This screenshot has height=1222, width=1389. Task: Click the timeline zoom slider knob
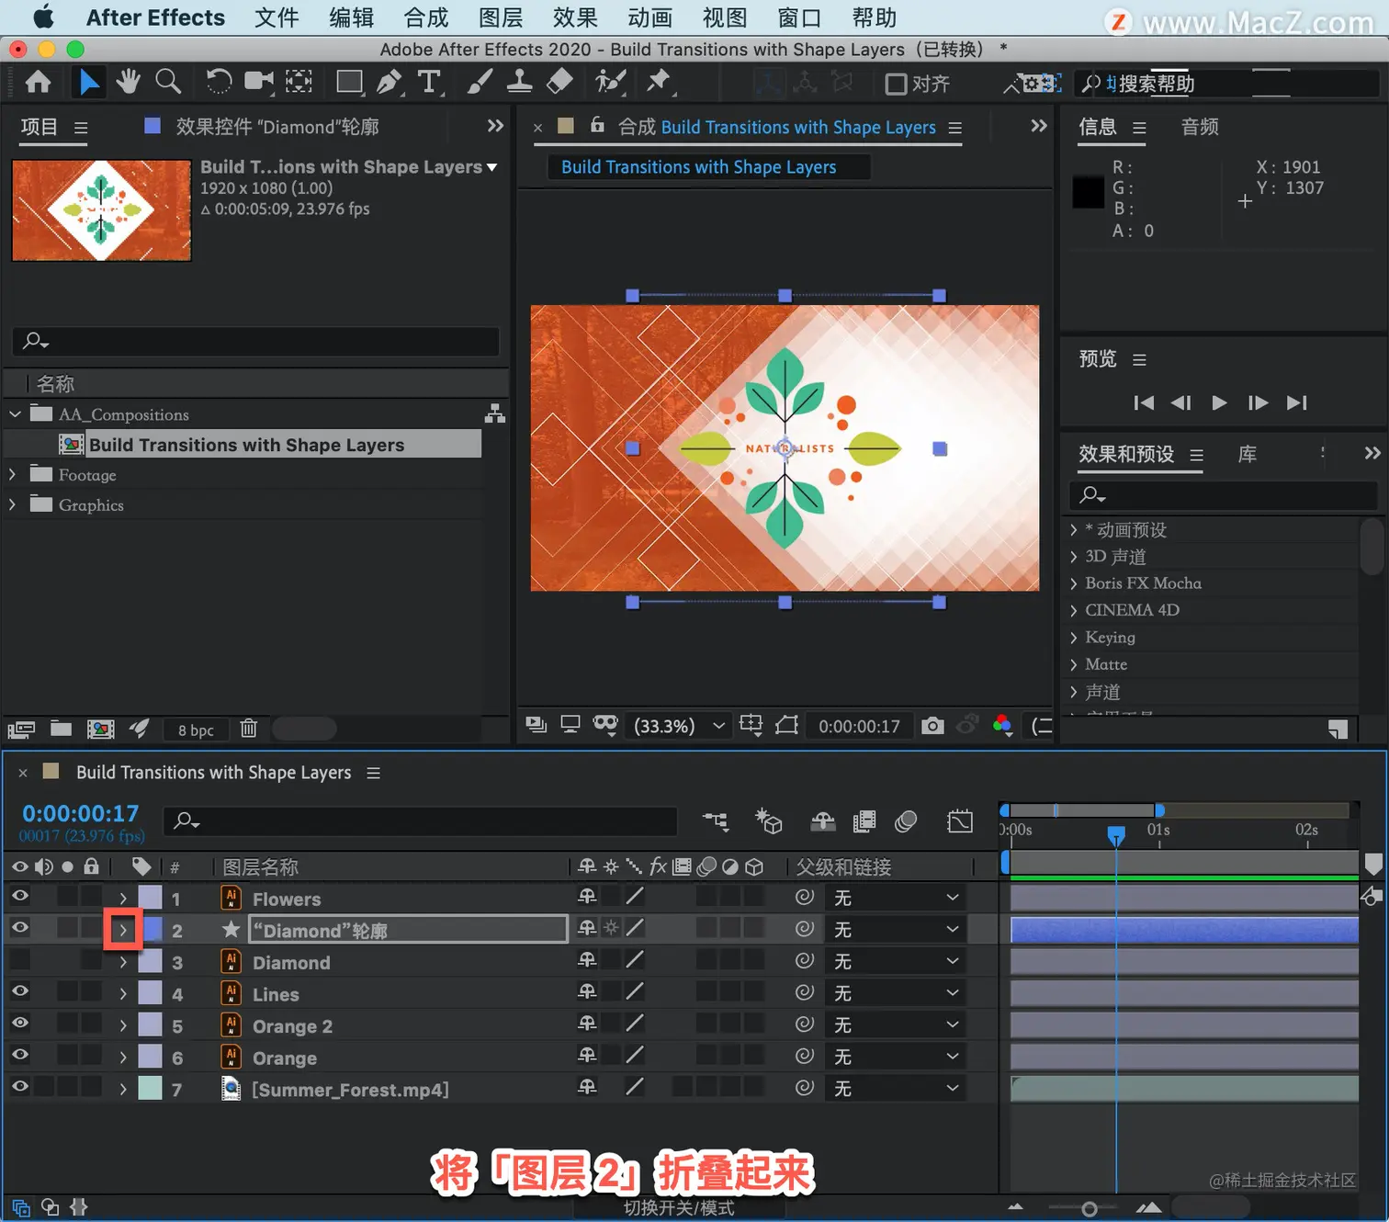coord(1089,1209)
